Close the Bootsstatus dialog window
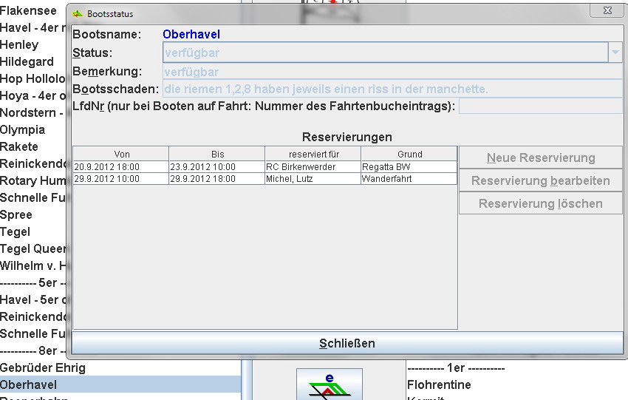Image resolution: width=628 pixels, height=400 pixels. coord(607,11)
